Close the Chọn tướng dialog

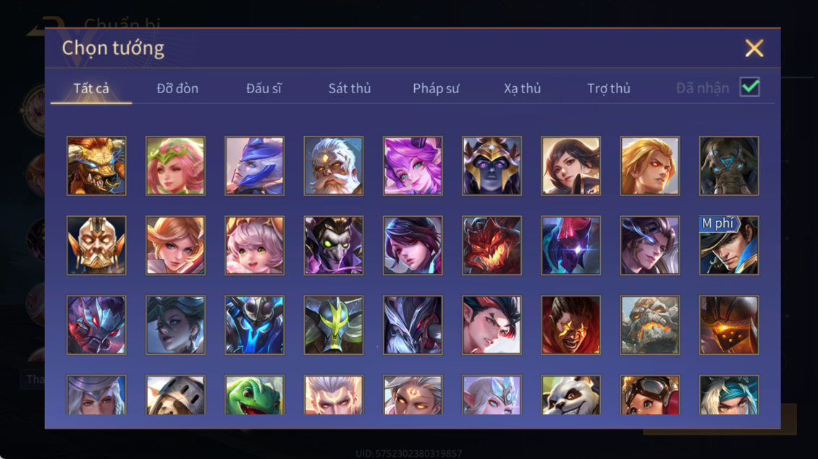click(754, 48)
